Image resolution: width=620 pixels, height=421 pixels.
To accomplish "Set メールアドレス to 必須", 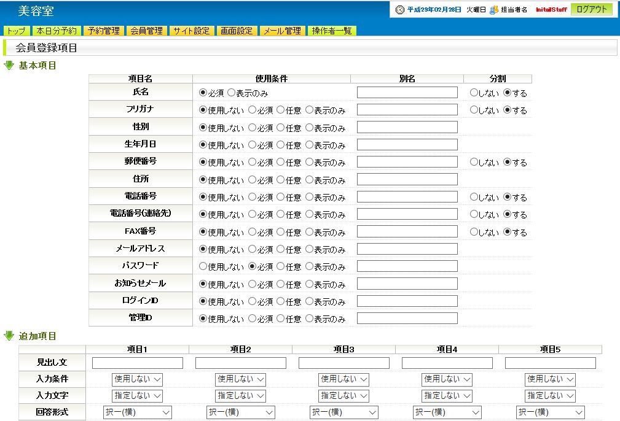I will coord(253,249).
